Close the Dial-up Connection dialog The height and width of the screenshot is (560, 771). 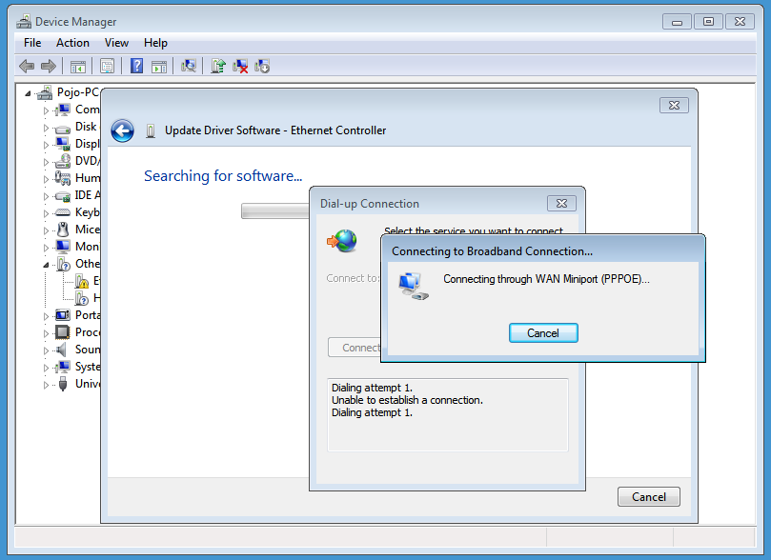click(561, 204)
